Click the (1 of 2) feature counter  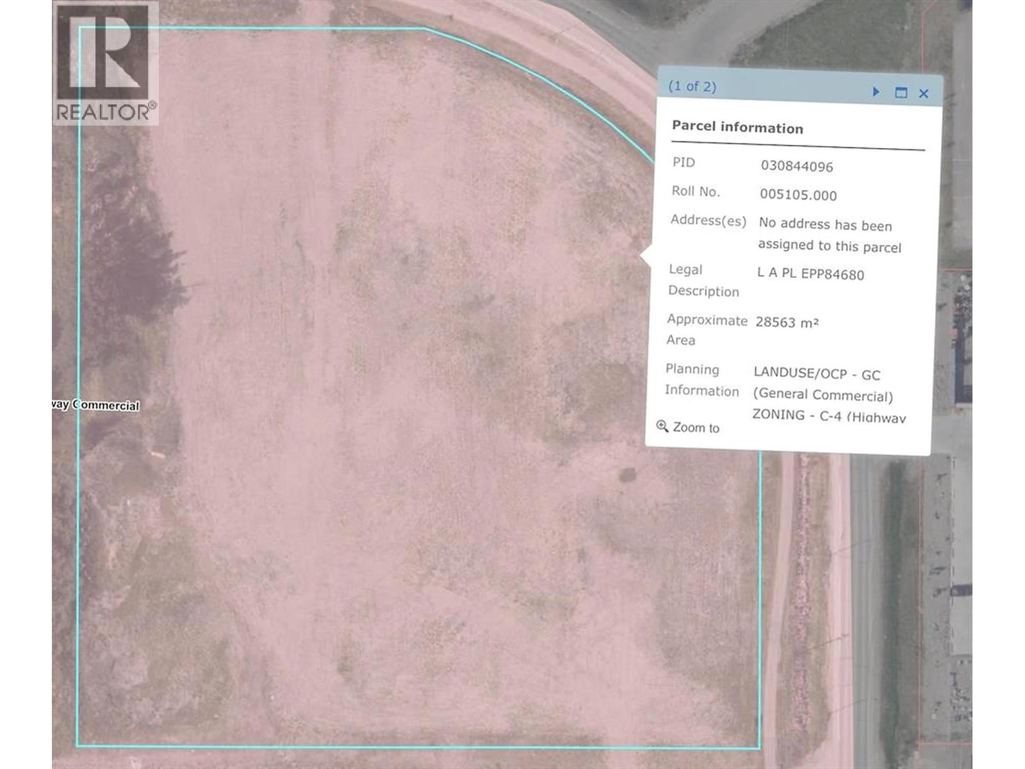(x=692, y=87)
